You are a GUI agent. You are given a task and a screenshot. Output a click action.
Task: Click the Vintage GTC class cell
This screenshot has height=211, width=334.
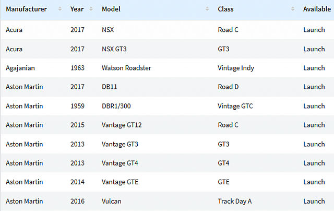pyautogui.click(x=235, y=106)
